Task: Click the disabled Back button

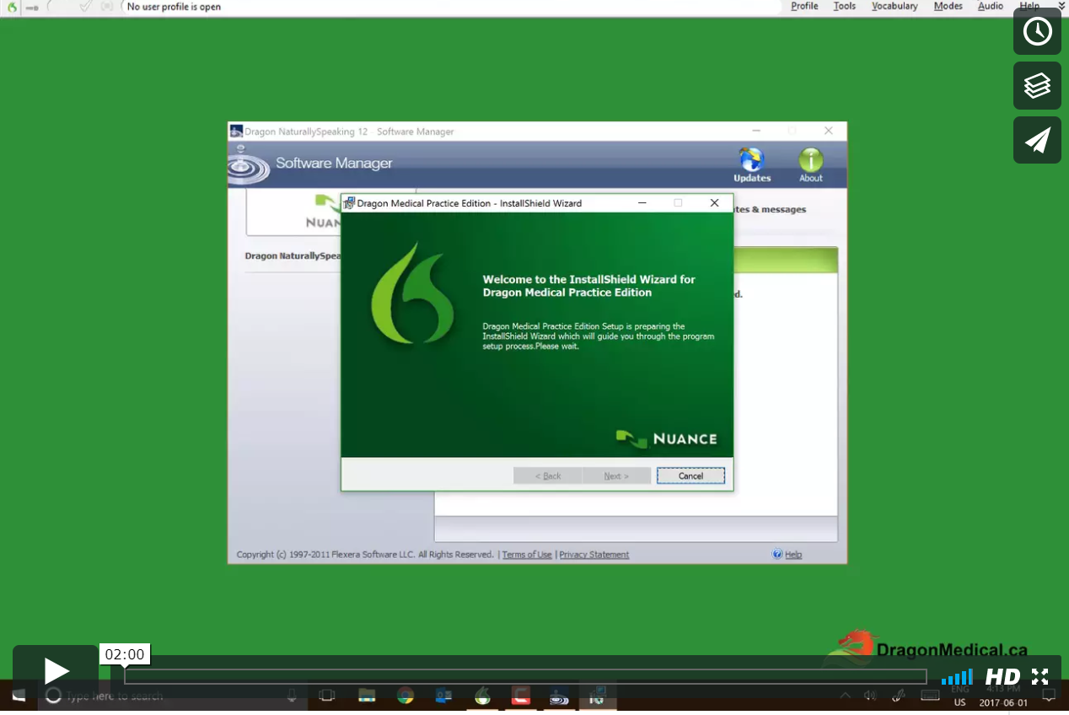Action: tap(548, 476)
